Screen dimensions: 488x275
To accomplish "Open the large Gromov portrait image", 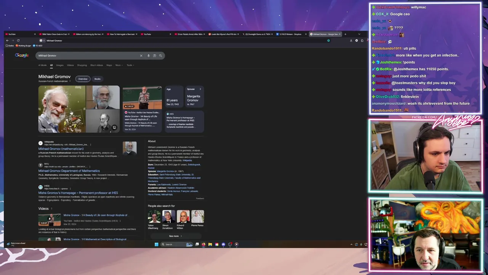I will coord(62,109).
